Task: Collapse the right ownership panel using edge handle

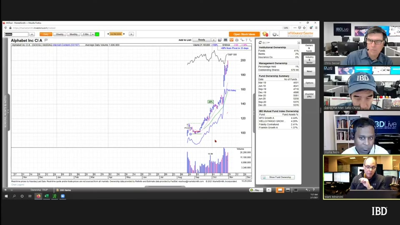Action: click(x=254, y=113)
